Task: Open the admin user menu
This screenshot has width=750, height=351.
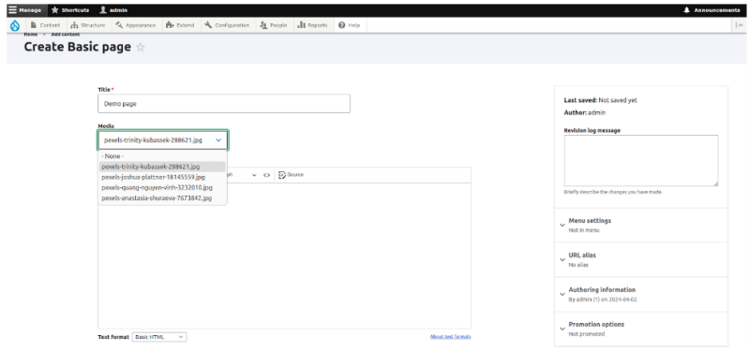Action: (x=113, y=10)
